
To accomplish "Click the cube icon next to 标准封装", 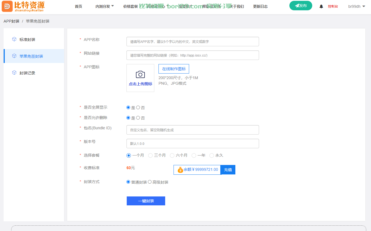I will [x=14, y=39].
